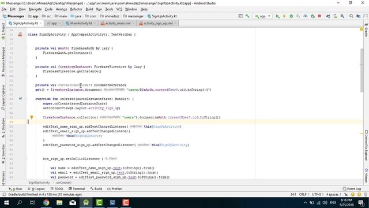369x208 pixels.
Task: Open the Build menu
Action: [x=89, y=9]
